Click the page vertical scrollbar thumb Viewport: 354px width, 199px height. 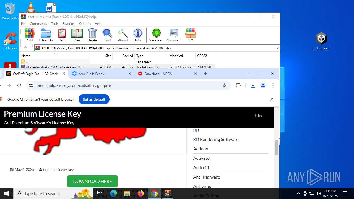tap(277, 147)
